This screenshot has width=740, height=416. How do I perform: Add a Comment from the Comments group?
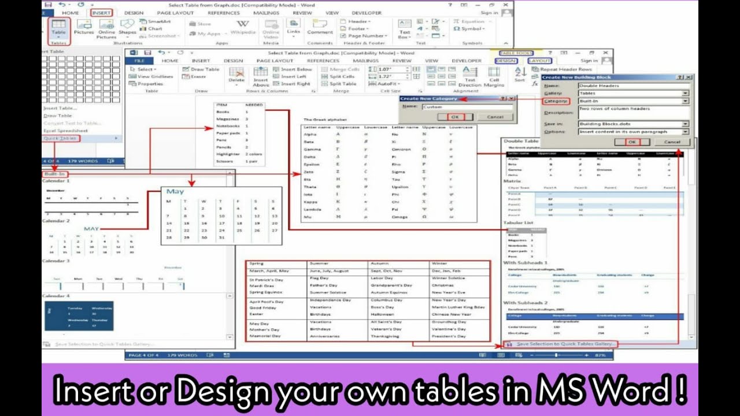[x=320, y=28]
